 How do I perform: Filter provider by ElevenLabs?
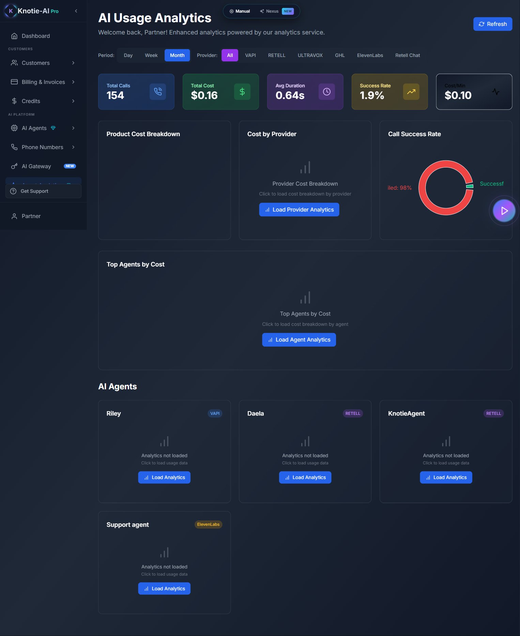pos(370,55)
